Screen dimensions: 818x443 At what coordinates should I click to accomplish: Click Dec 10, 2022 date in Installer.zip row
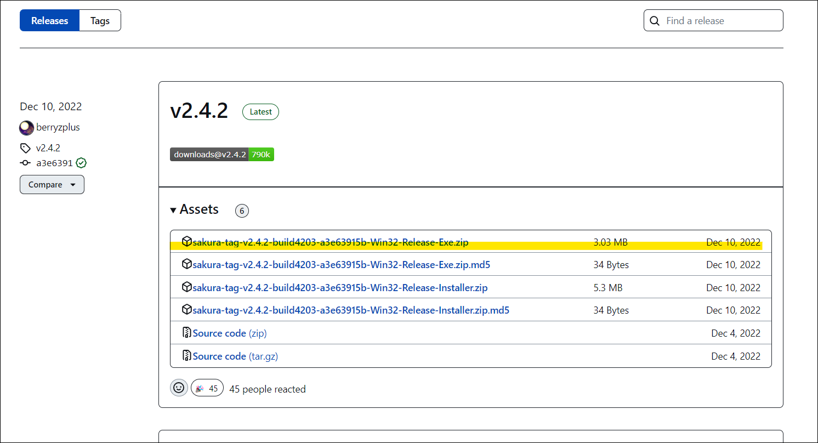click(x=734, y=288)
